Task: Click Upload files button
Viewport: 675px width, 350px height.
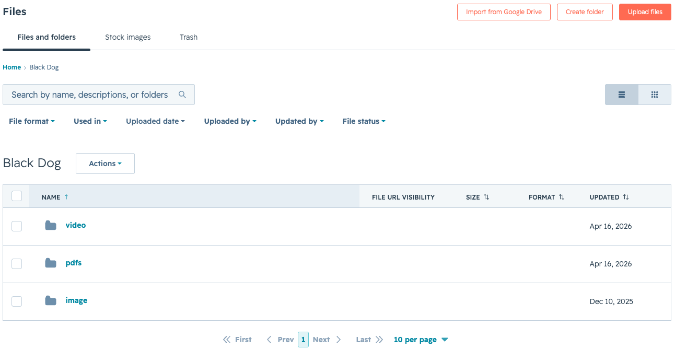Action: point(645,12)
